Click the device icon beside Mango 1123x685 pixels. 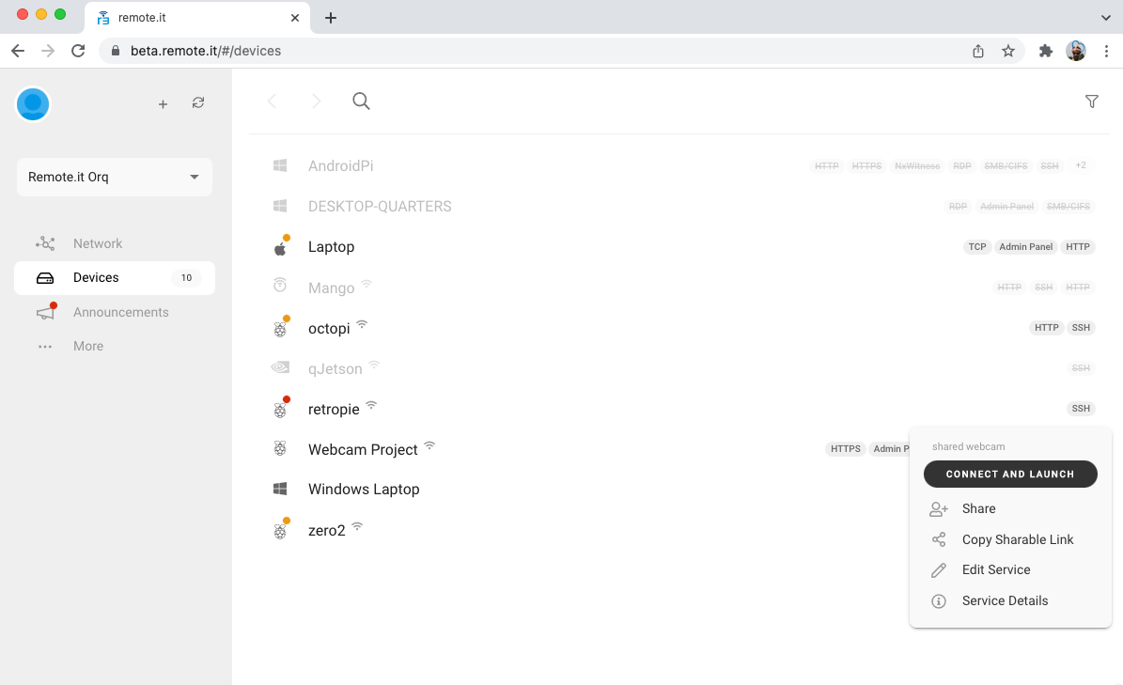(x=280, y=285)
